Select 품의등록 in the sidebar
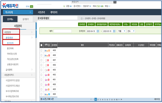 pyautogui.click(x=10, y=43)
